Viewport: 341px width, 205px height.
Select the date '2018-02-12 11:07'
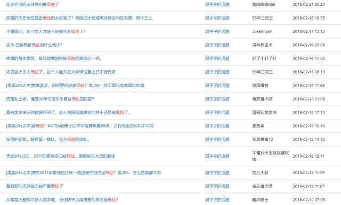click(x=309, y=186)
